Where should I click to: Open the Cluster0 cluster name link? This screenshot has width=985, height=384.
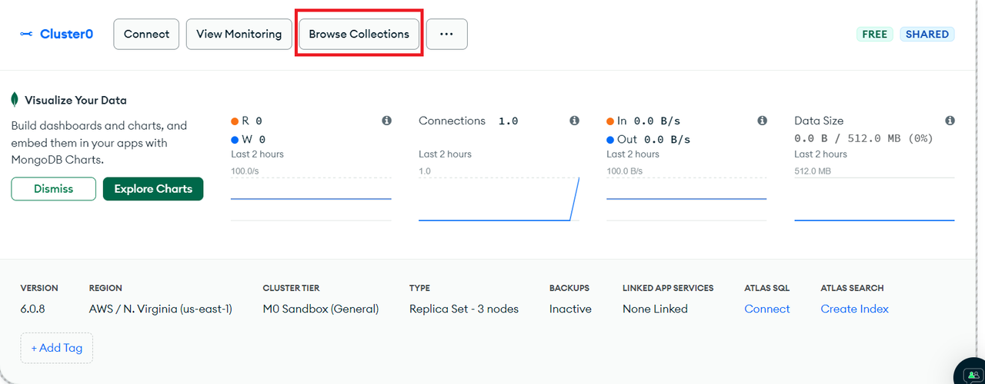(66, 34)
